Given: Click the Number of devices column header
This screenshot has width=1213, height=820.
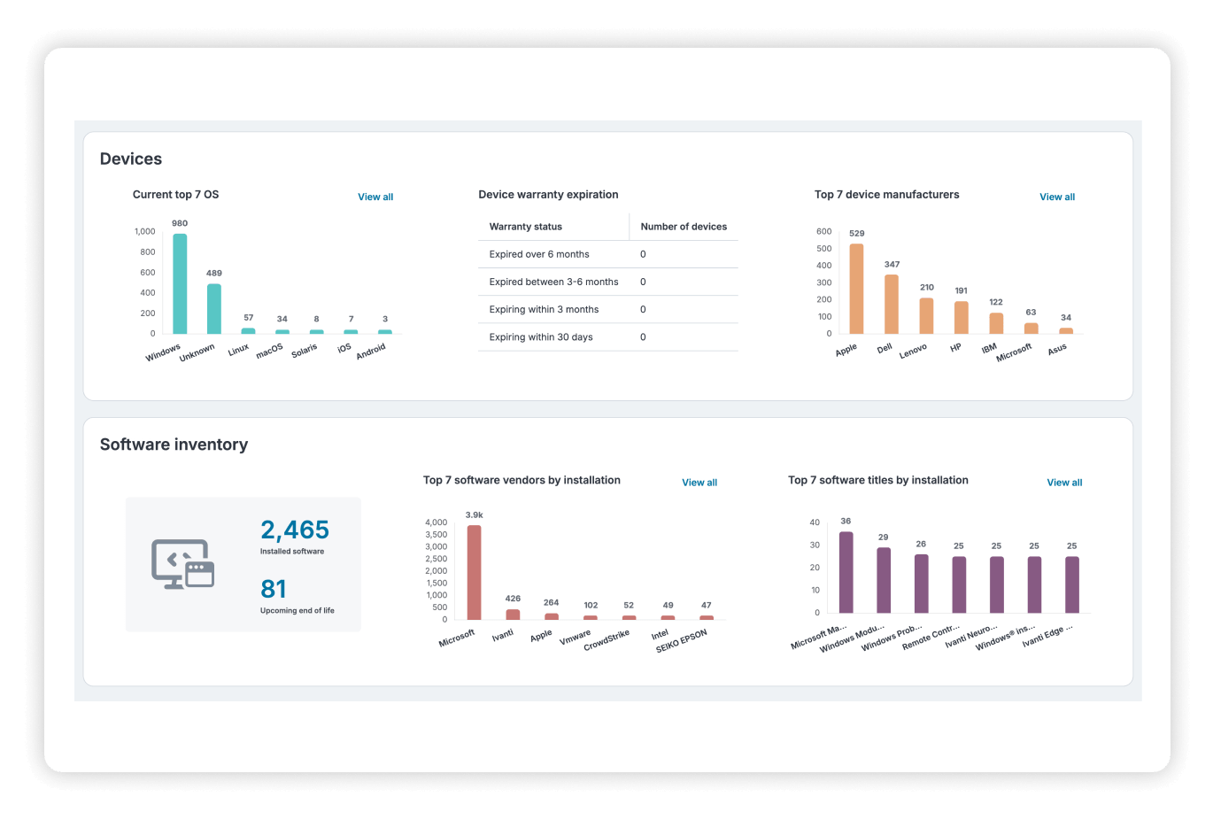Looking at the screenshot, I should pyautogui.click(x=684, y=227).
